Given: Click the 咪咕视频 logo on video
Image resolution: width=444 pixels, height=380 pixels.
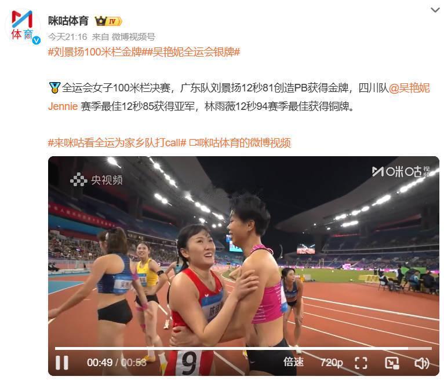Looking at the screenshot, I should 401,172.
